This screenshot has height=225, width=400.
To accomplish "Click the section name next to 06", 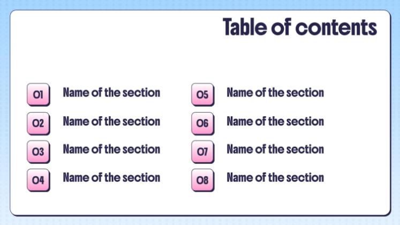I will 275,122.
